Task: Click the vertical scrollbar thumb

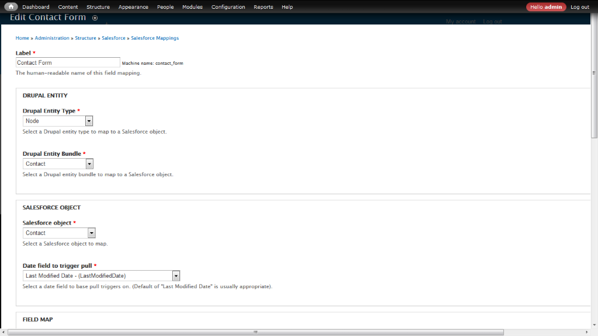Action: click(594, 75)
